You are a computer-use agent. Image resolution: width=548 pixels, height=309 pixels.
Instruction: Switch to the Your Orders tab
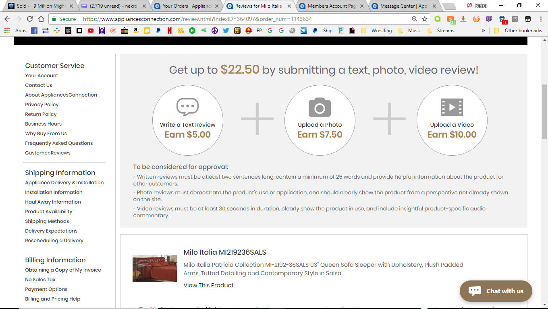click(x=187, y=6)
